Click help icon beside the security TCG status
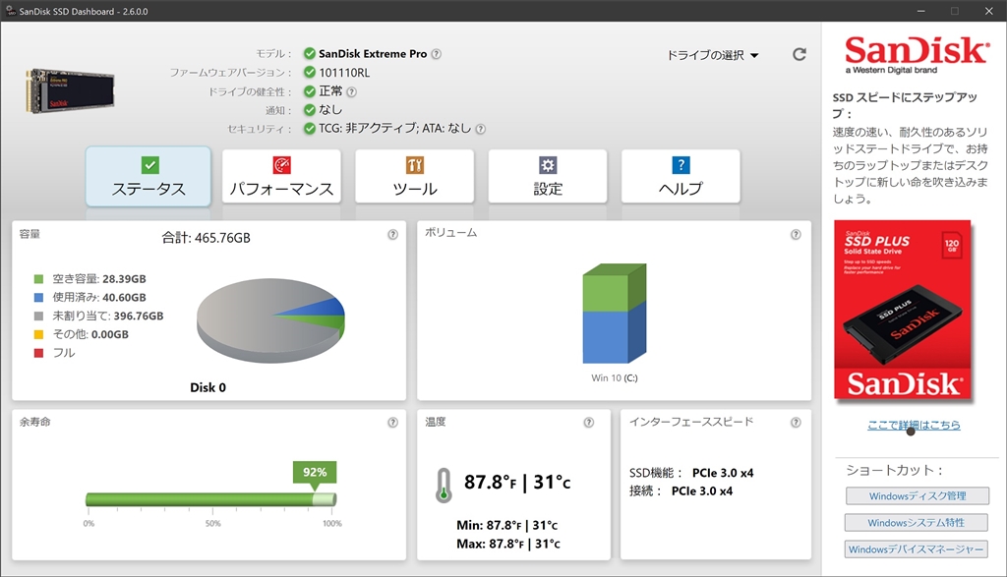 (480, 129)
